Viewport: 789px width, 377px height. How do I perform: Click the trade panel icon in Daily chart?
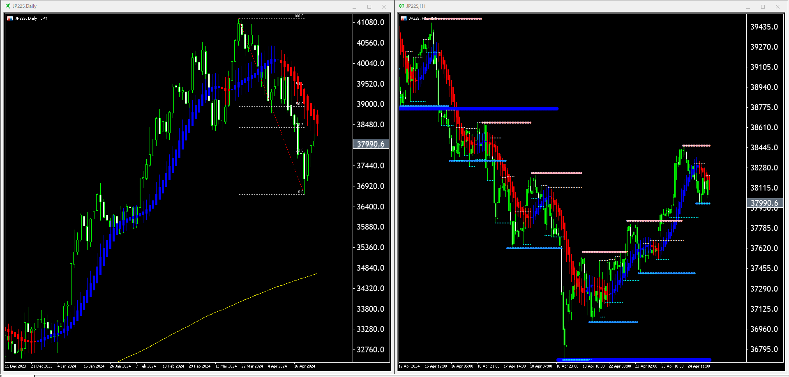pyautogui.click(x=10, y=18)
